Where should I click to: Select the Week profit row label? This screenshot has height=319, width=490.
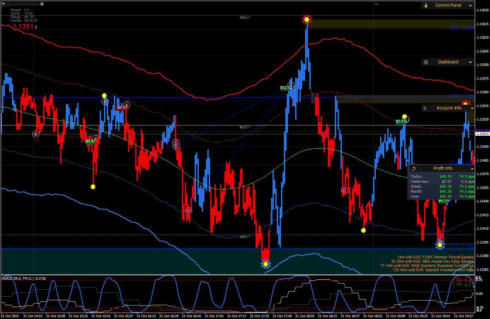416,186
